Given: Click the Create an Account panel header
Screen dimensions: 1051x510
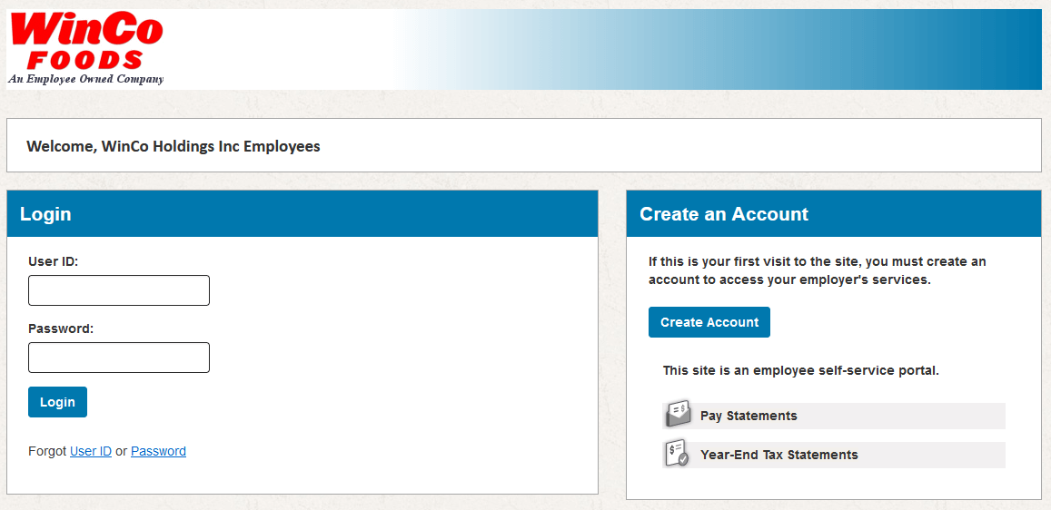Looking at the screenshot, I should [834, 213].
